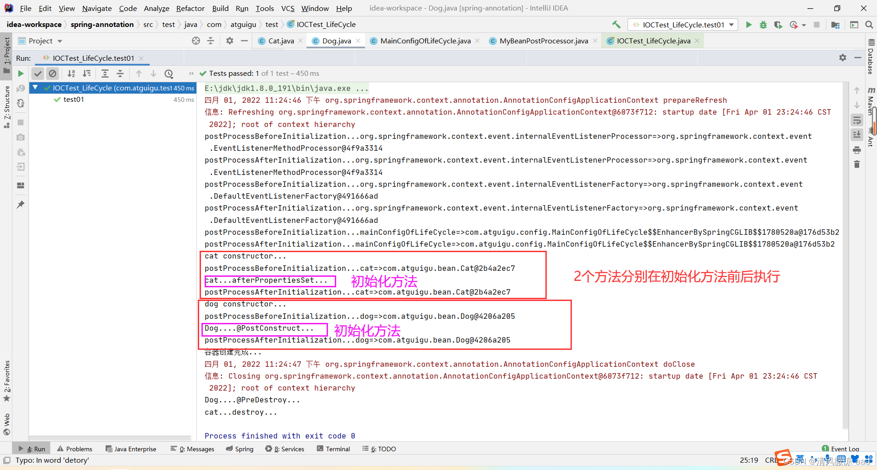This screenshot has width=877, height=470.
Task: Click Dump threads camera icon
Action: click(x=21, y=137)
